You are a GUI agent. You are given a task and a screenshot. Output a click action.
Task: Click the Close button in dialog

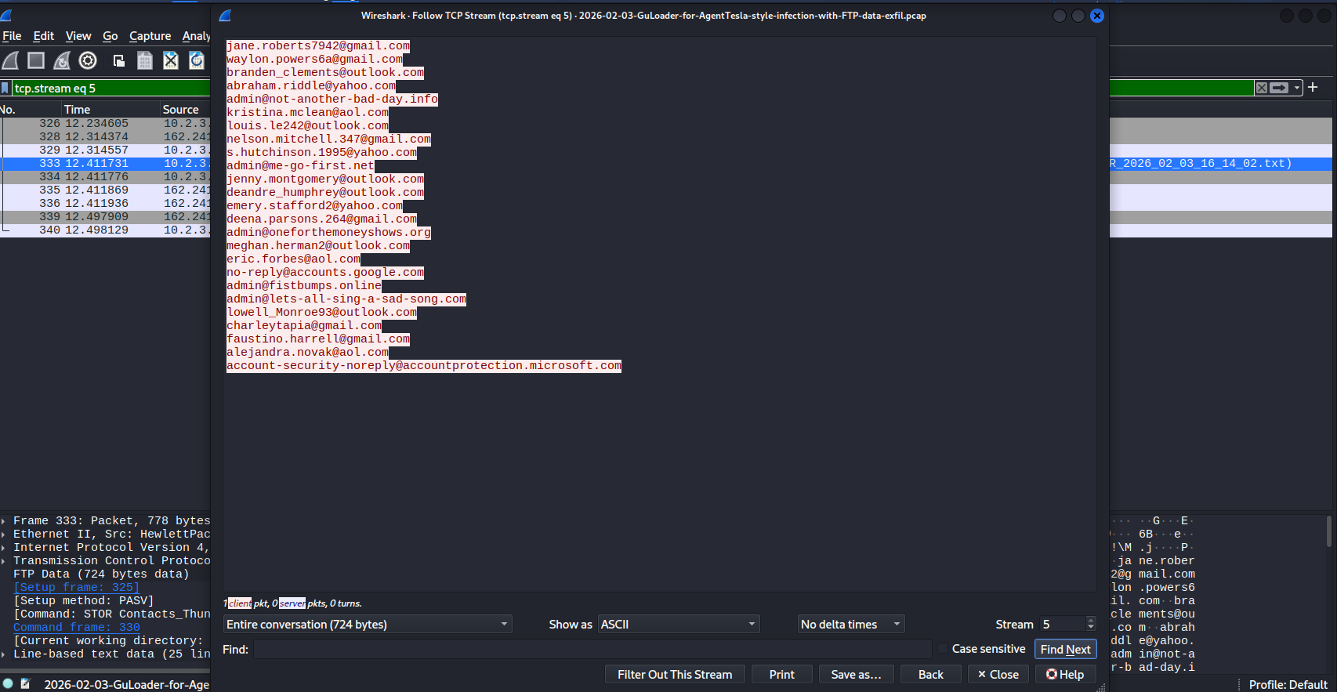point(998,674)
